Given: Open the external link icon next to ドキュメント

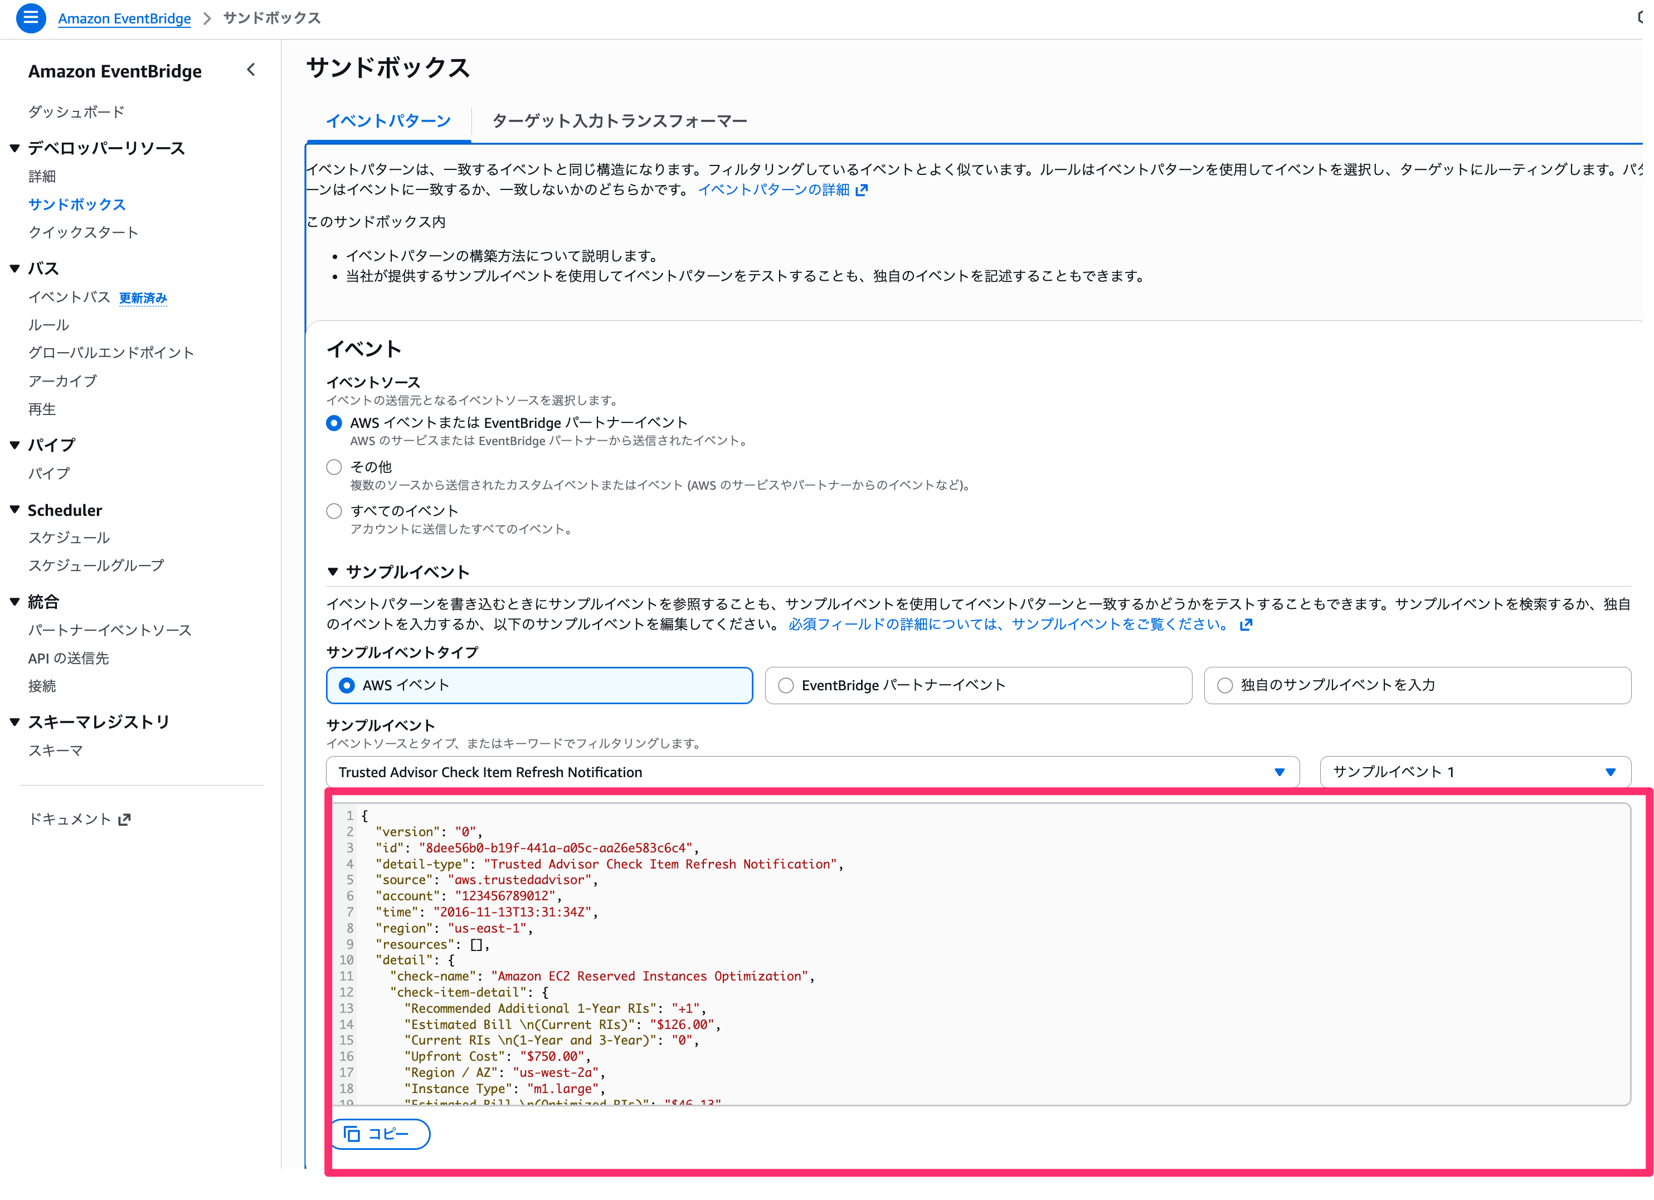Looking at the screenshot, I should point(125,819).
